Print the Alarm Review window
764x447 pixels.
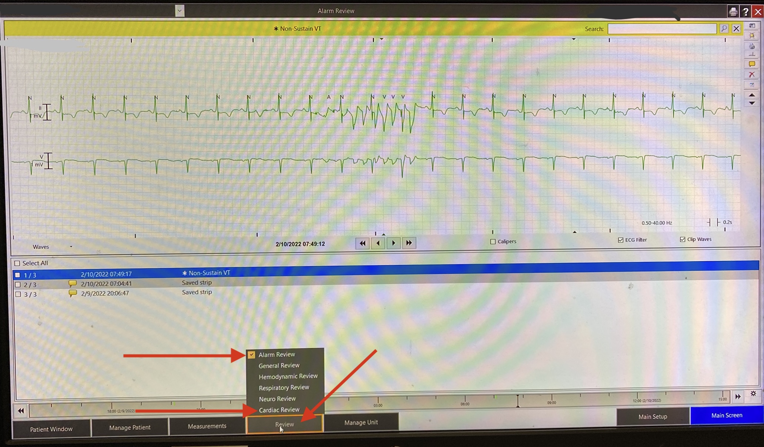(x=733, y=11)
